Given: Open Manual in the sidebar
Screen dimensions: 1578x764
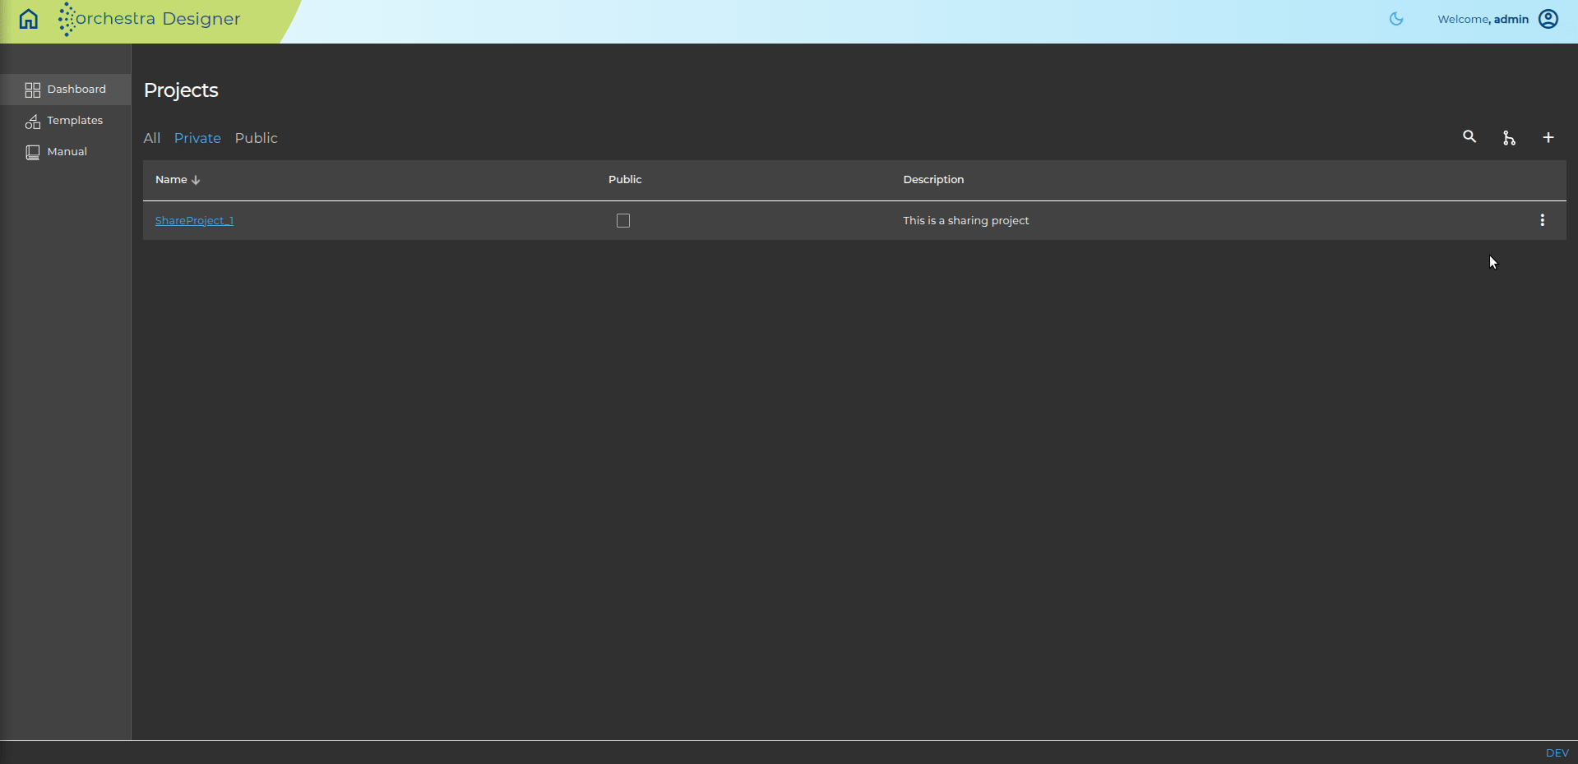Looking at the screenshot, I should (x=66, y=152).
